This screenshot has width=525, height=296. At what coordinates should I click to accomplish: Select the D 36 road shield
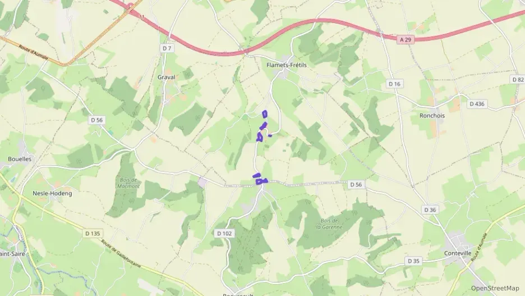click(x=430, y=210)
